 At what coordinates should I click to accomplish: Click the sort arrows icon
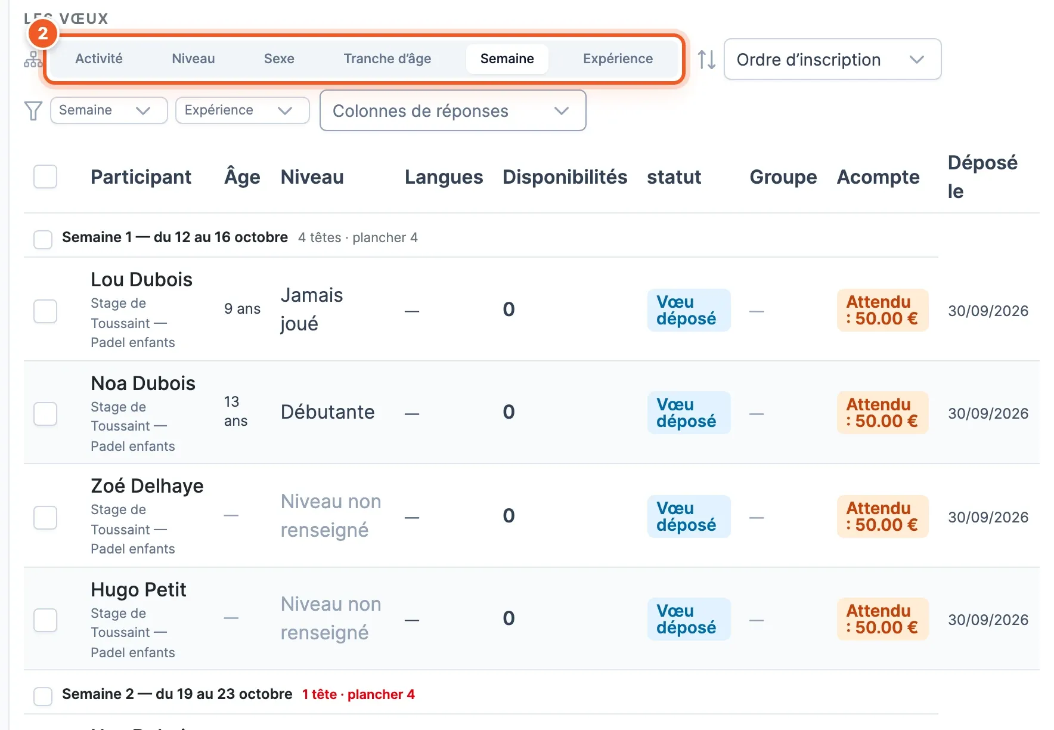pos(706,59)
